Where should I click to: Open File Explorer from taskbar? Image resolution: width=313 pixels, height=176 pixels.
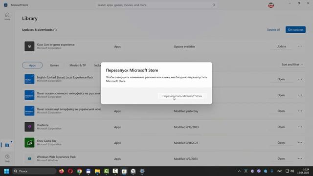[97, 171]
